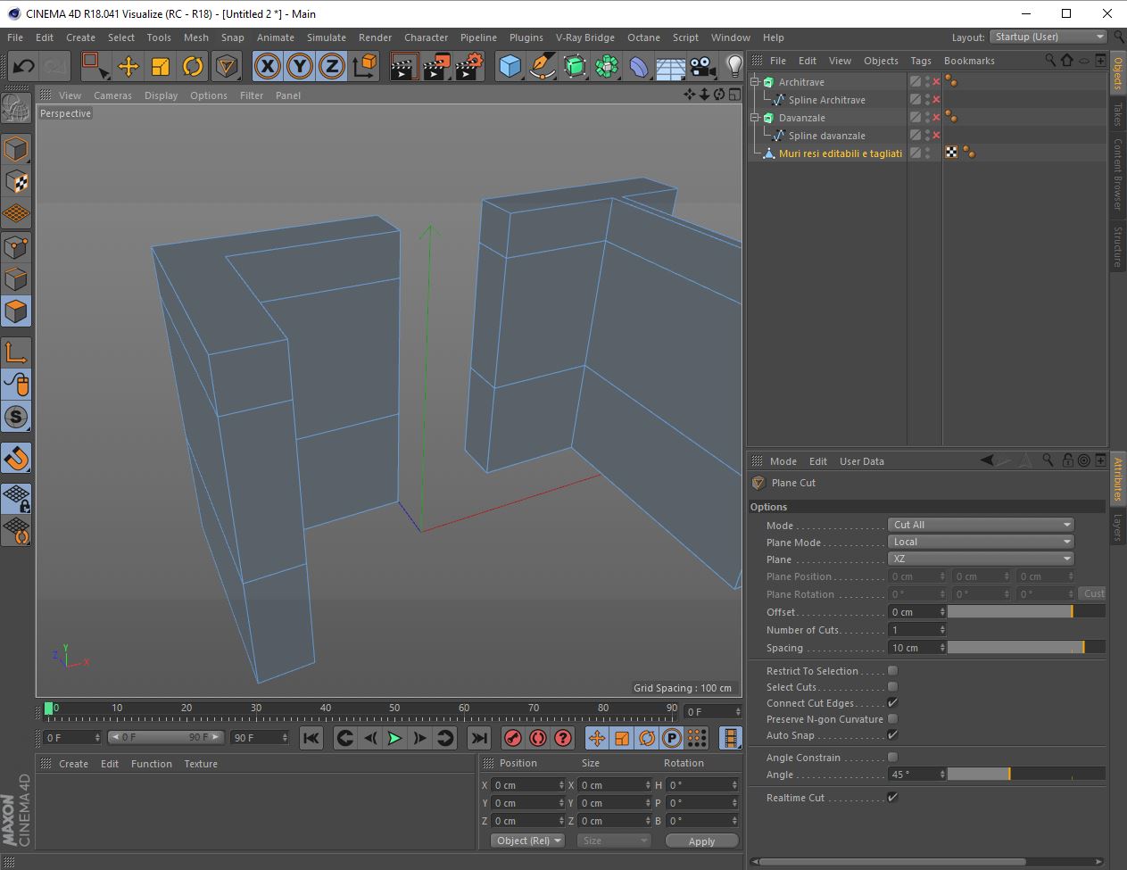Go to start of animation
Viewport: 1127px width, 870px height.
tap(311, 738)
